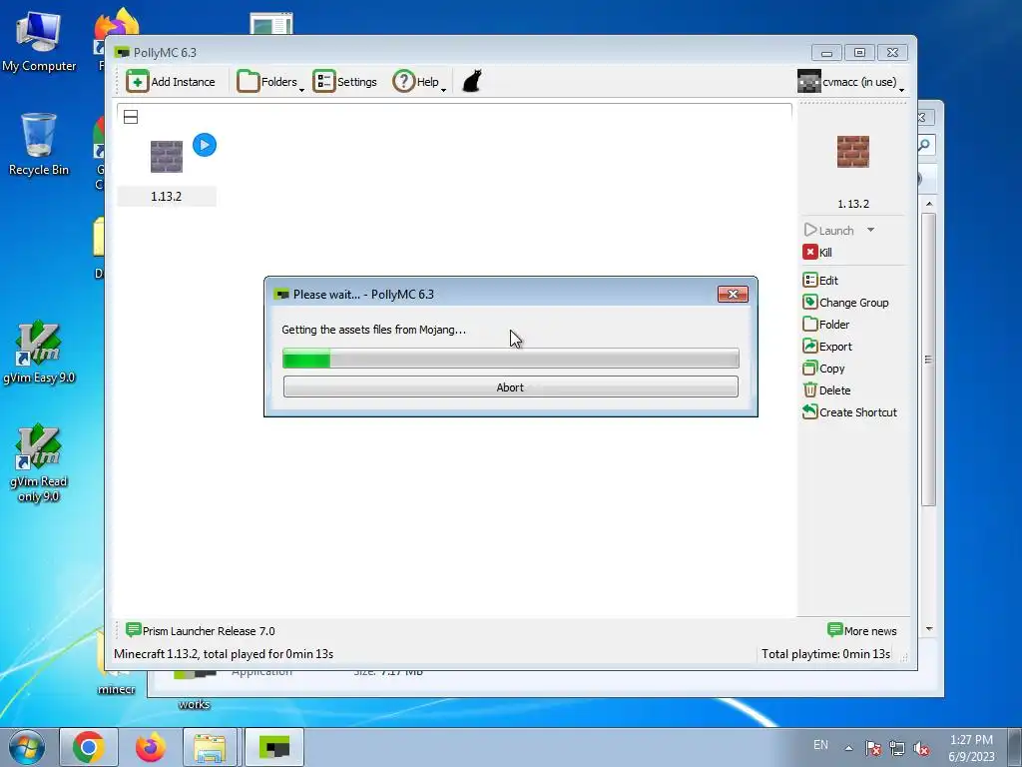Open Firefox from the taskbar
Viewport: 1022px width, 767px height.
[150, 747]
